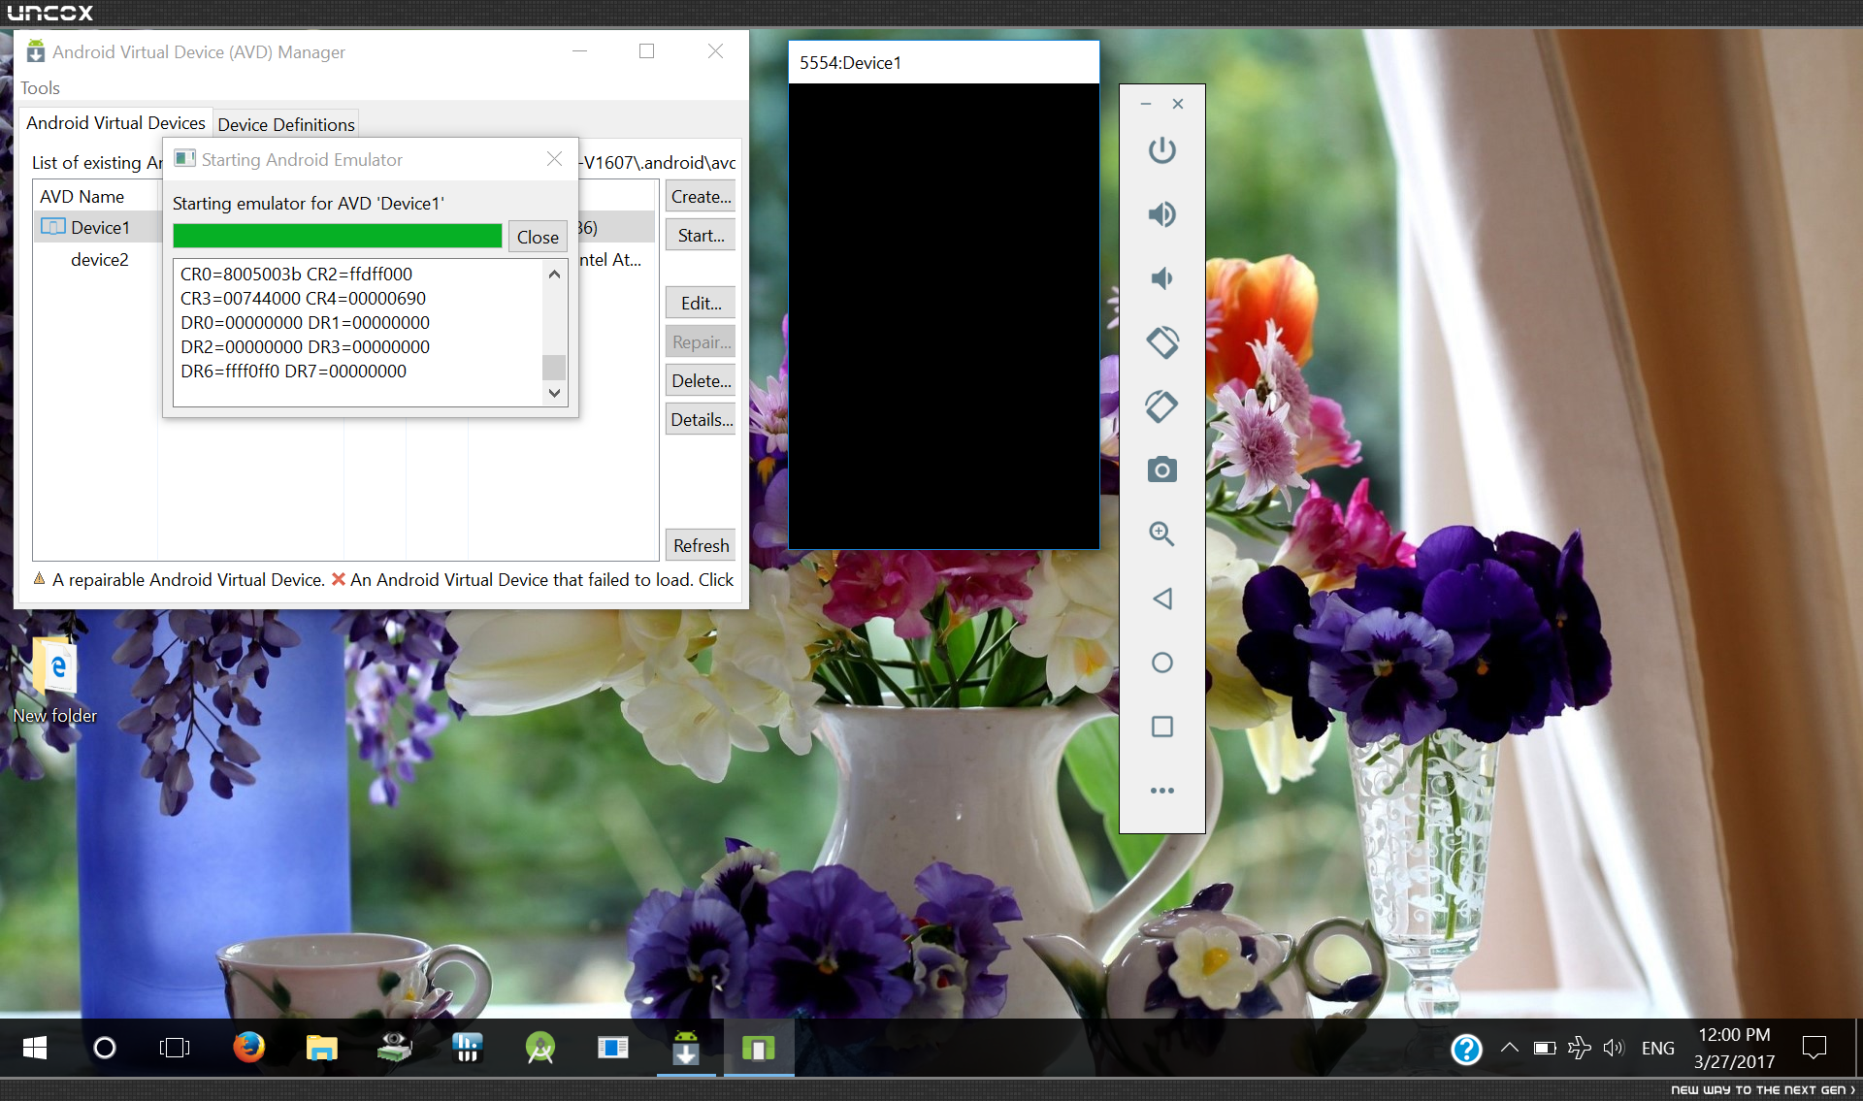
Task: Switch to the Device Definitions tab
Action: 286,124
